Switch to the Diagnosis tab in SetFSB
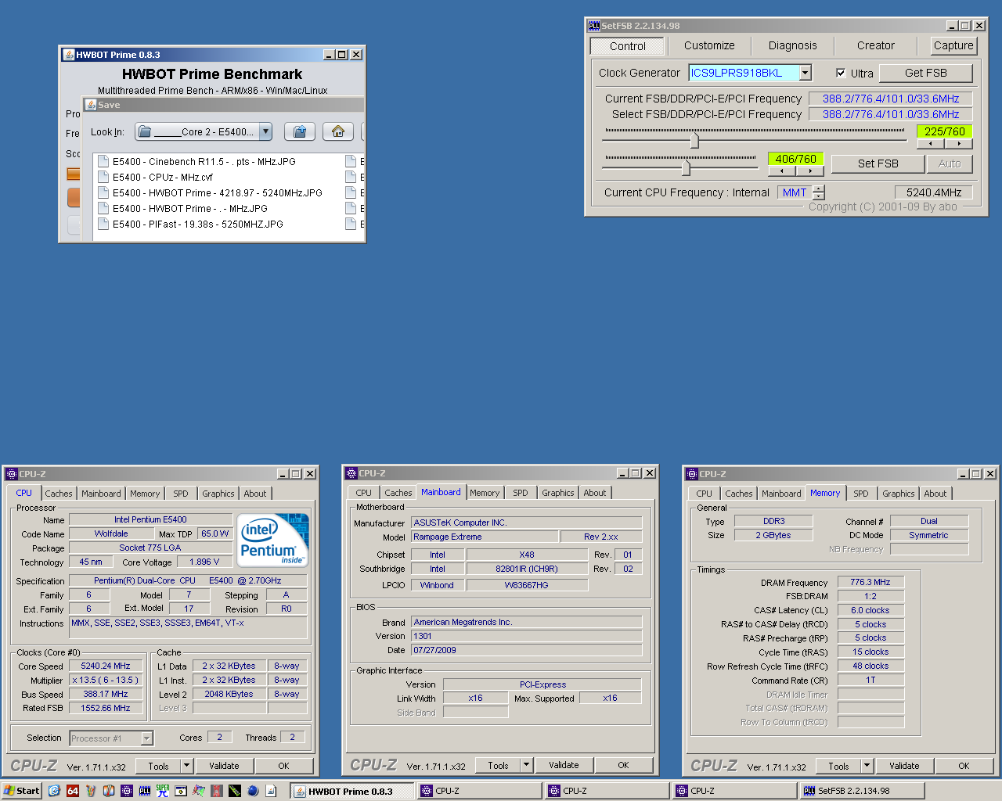 pyautogui.click(x=792, y=45)
